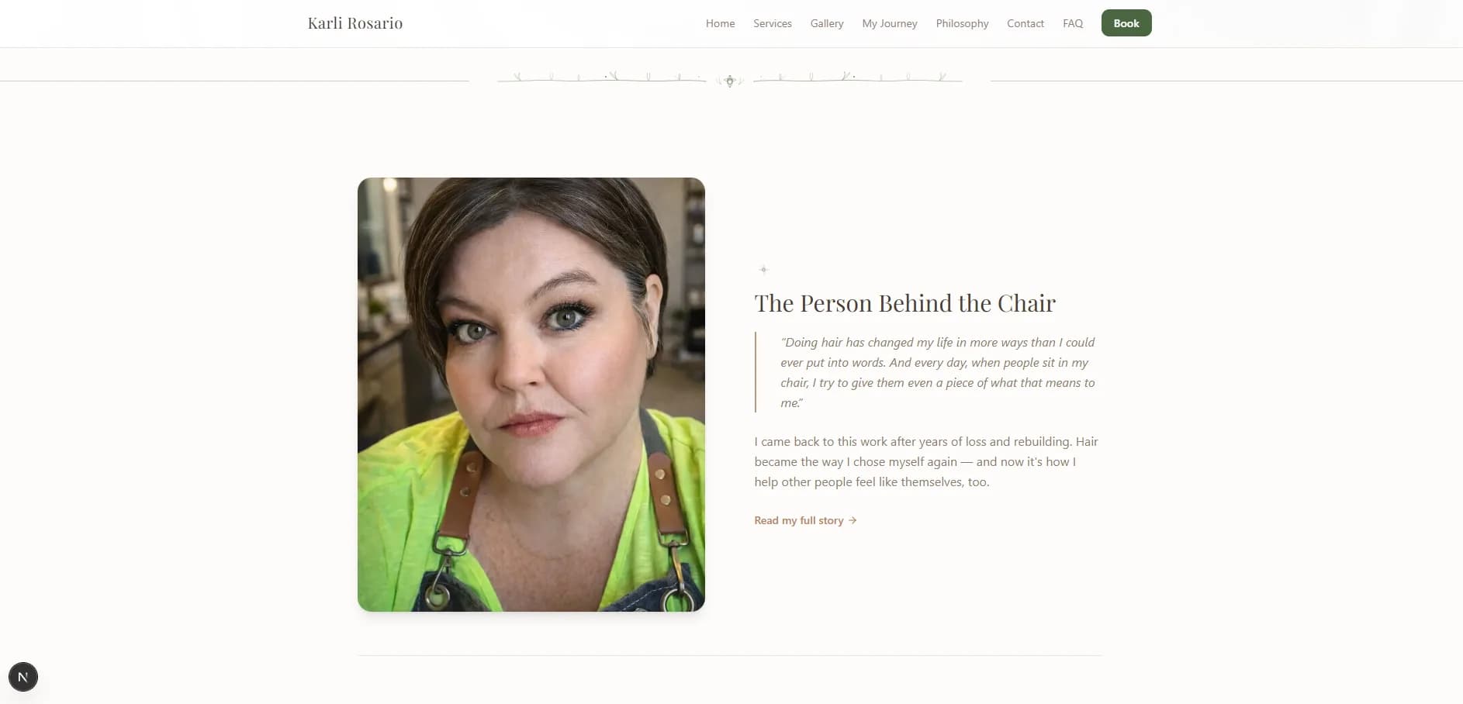
Task: Click the green Book button
Action: click(x=1126, y=23)
